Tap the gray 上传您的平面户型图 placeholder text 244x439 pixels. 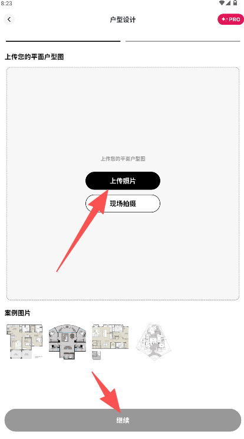pyautogui.click(x=123, y=159)
